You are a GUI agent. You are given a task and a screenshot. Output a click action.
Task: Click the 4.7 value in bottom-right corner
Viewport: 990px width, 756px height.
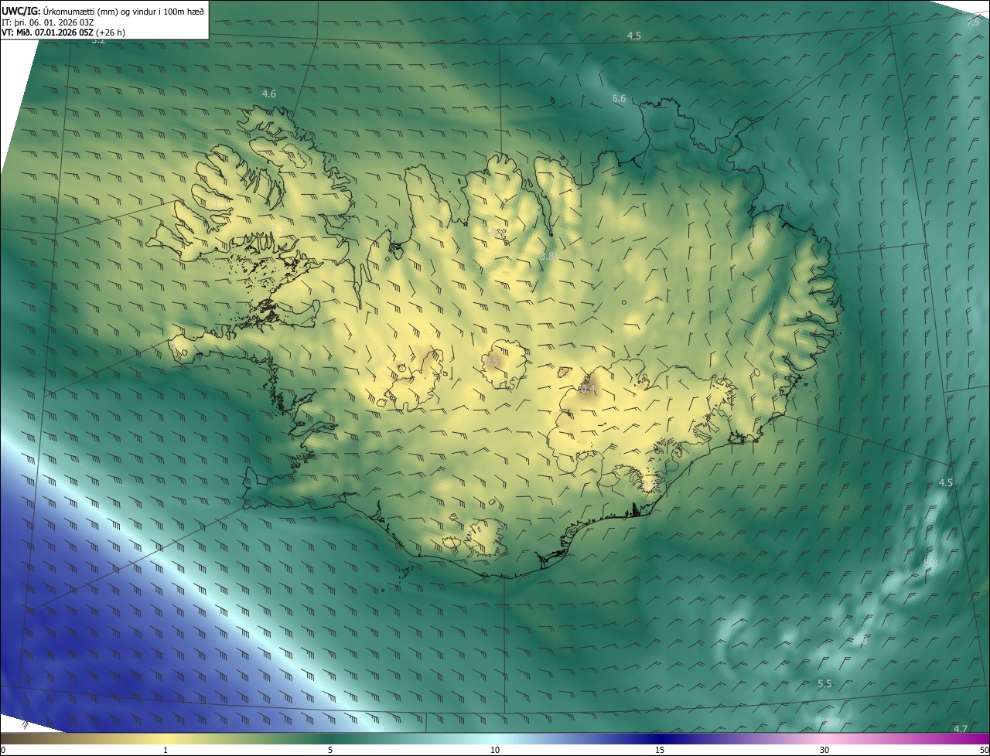[961, 729]
